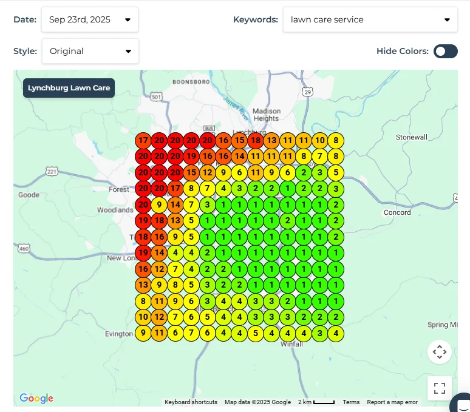Screen dimensions: 470x412
Task: Select the rank 15 marker in the top row
Action: [239, 140]
